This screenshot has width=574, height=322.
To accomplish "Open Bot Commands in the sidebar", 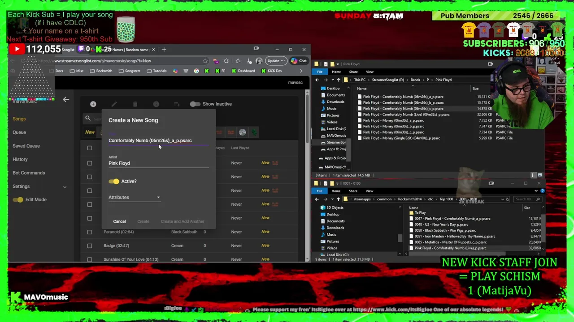I will [x=29, y=173].
